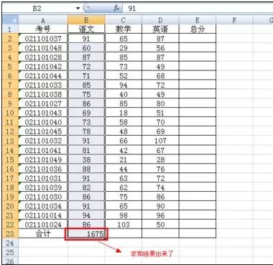Select the cell with 021101028
Screen dimensions: 273x265
pos(43,57)
